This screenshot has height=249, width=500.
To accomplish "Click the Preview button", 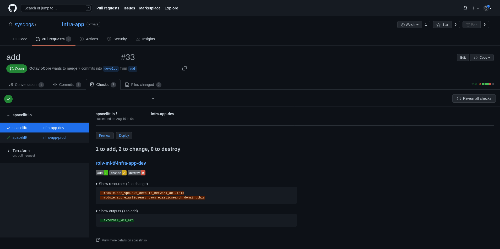I will pos(105,136).
